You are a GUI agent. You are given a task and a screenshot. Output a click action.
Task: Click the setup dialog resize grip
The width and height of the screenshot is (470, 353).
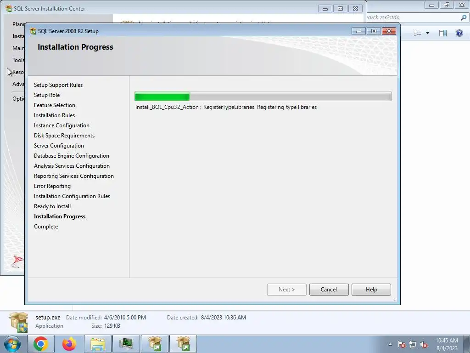[x=394, y=299]
